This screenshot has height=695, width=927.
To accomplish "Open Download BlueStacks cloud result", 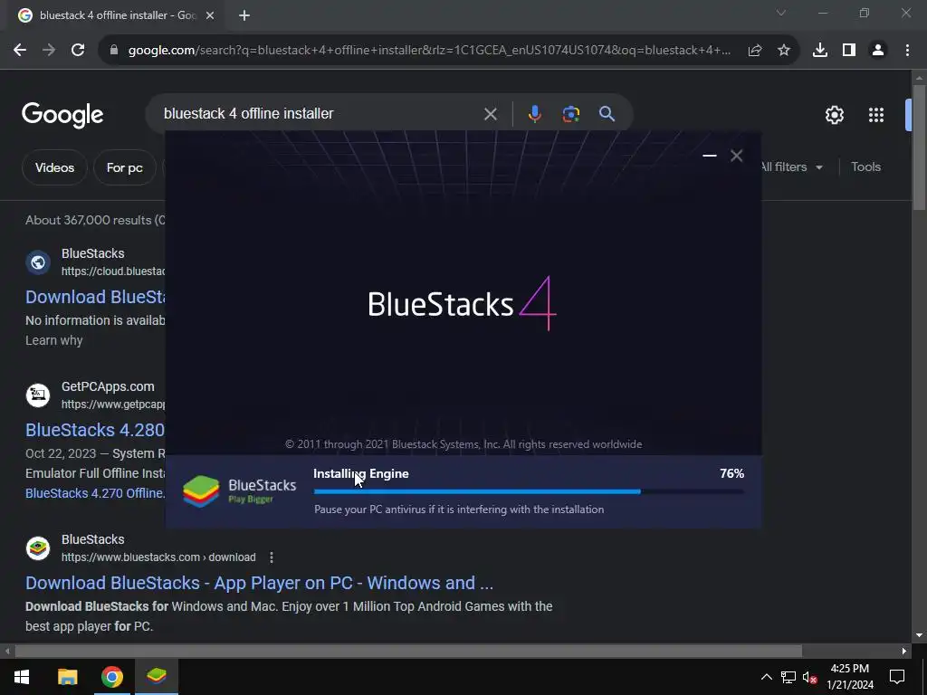I will coord(95,297).
